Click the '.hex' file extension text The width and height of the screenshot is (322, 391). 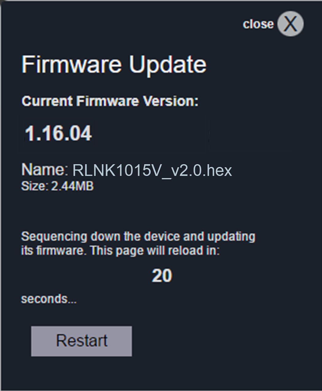[x=217, y=170]
